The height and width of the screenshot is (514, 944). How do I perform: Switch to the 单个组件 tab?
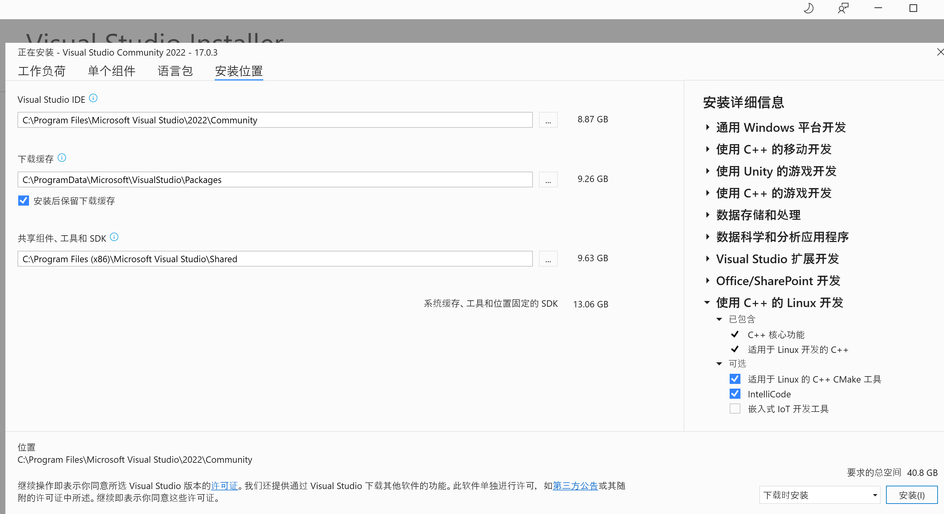click(x=112, y=71)
